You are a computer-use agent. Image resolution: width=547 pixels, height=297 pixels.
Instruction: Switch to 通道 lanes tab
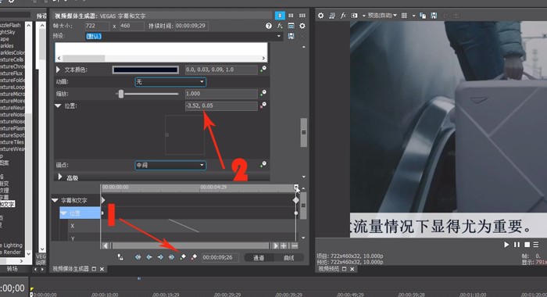click(x=259, y=258)
